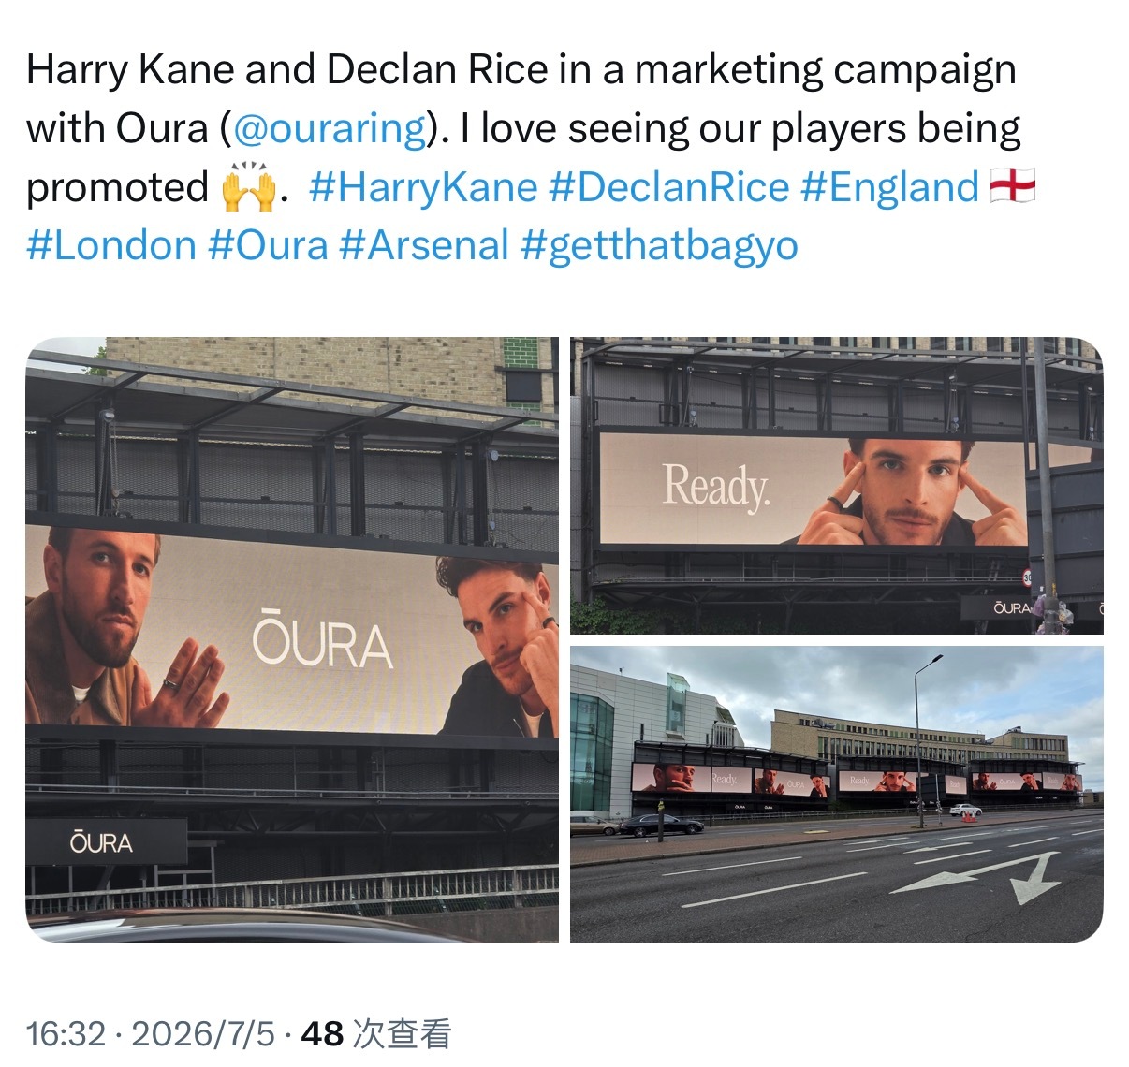Open the @ouraring mention link
This screenshot has width=1129, height=1067.
point(329,128)
